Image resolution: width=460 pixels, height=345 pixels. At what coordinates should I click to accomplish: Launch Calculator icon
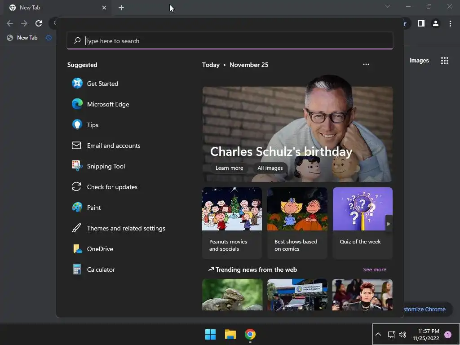click(x=77, y=270)
